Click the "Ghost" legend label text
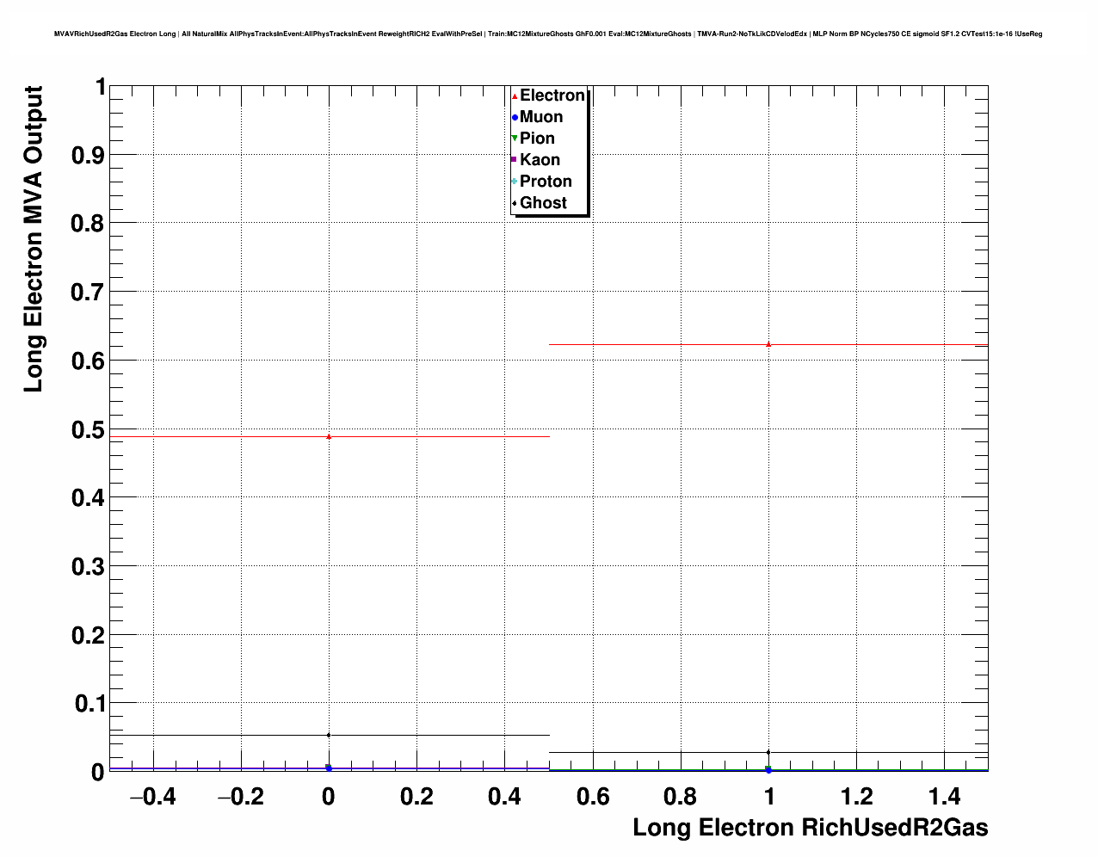Image resolution: width=1098 pixels, height=857 pixels. [x=543, y=203]
